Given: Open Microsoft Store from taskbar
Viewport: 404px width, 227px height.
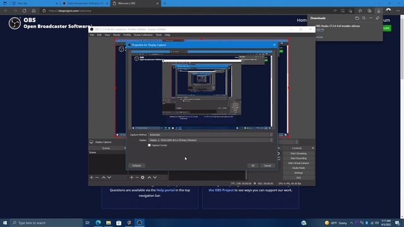Looking at the screenshot, I should pyautogui.click(x=119, y=223).
